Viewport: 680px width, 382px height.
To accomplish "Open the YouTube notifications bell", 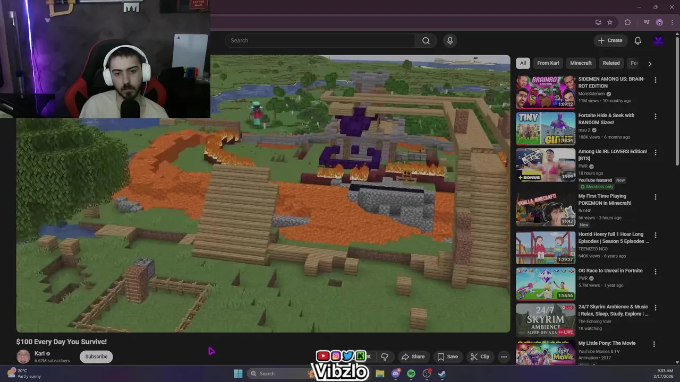I will (x=637, y=40).
